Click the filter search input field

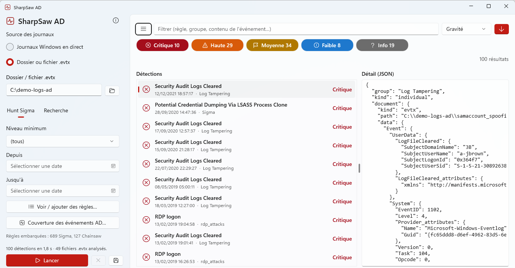point(296,29)
